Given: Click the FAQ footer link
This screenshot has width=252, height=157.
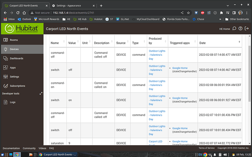Looking at the screenshot, I should click(51, 148).
